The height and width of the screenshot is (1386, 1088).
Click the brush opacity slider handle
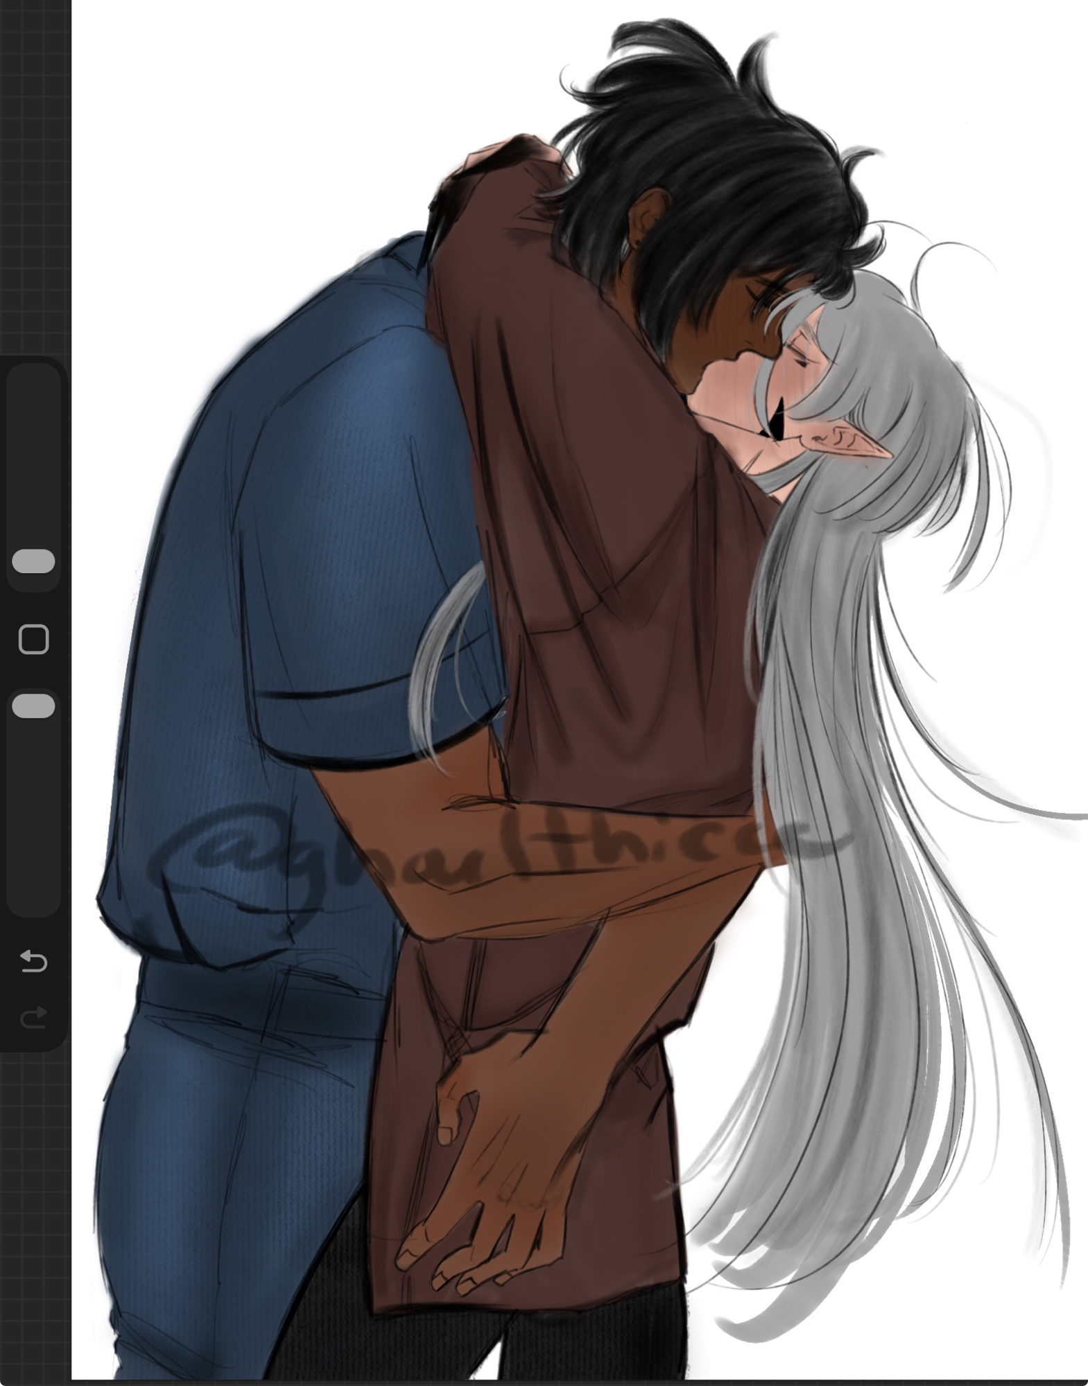(33, 705)
